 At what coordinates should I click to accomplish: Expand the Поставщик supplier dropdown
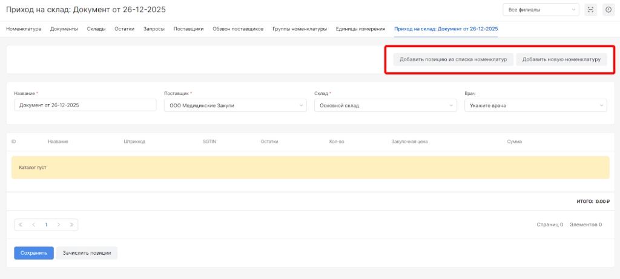click(x=235, y=105)
